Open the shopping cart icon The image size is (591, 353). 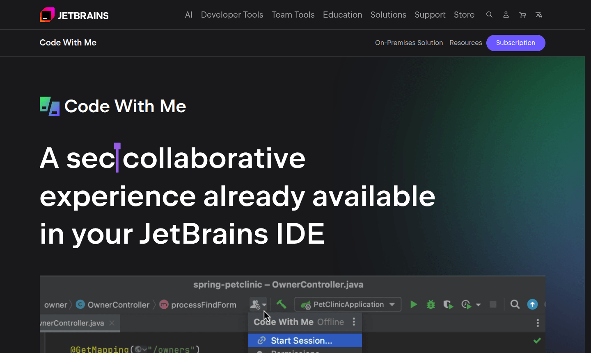(x=522, y=15)
